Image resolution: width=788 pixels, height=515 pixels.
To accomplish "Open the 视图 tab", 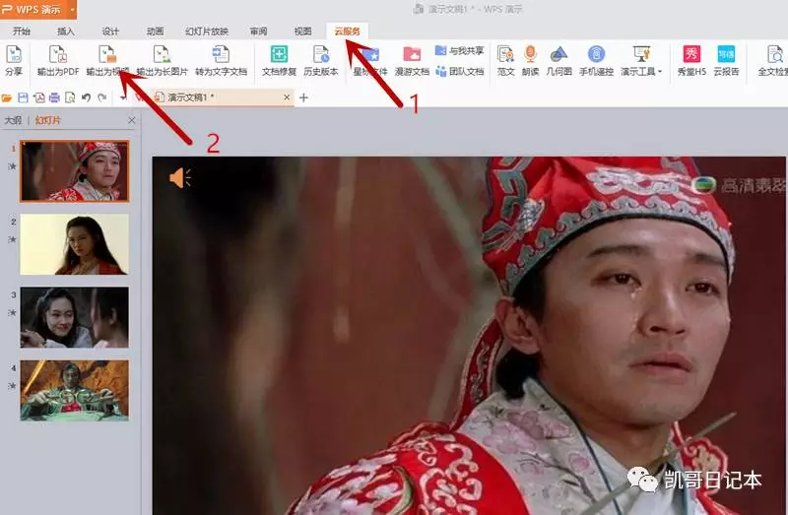I will [302, 32].
